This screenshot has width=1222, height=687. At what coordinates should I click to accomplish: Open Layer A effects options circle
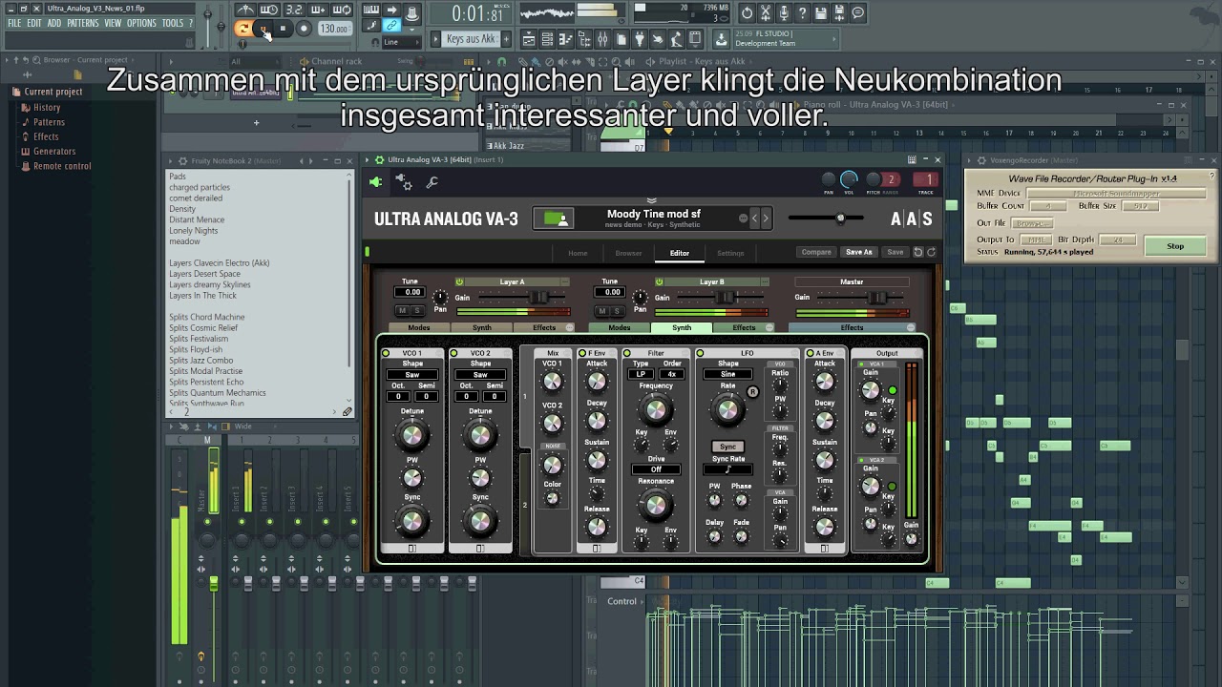coord(570,327)
